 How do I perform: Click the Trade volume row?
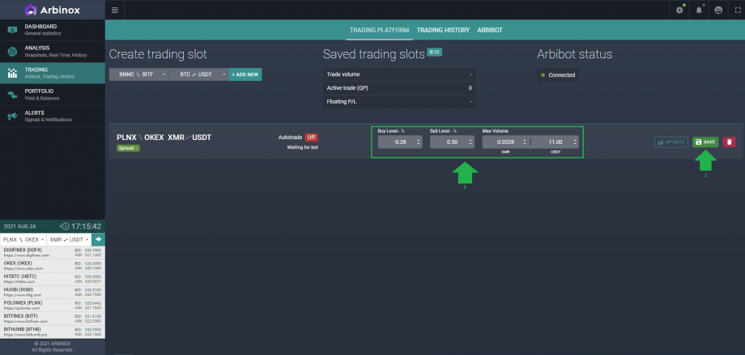pyautogui.click(x=399, y=75)
